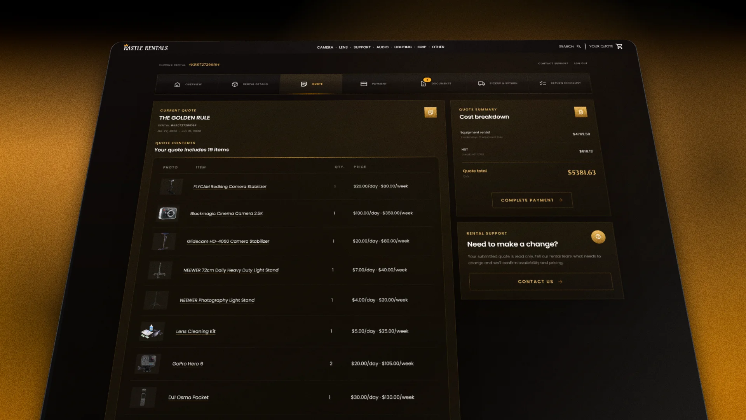Open the GoPro Hero 6 link
The width and height of the screenshot is (746, 420).
[188, 364]
